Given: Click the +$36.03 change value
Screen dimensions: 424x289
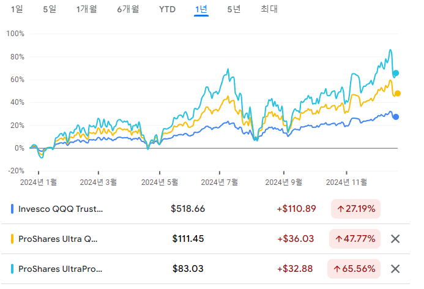Looking at the screenshot, I should tap(296, 239).
